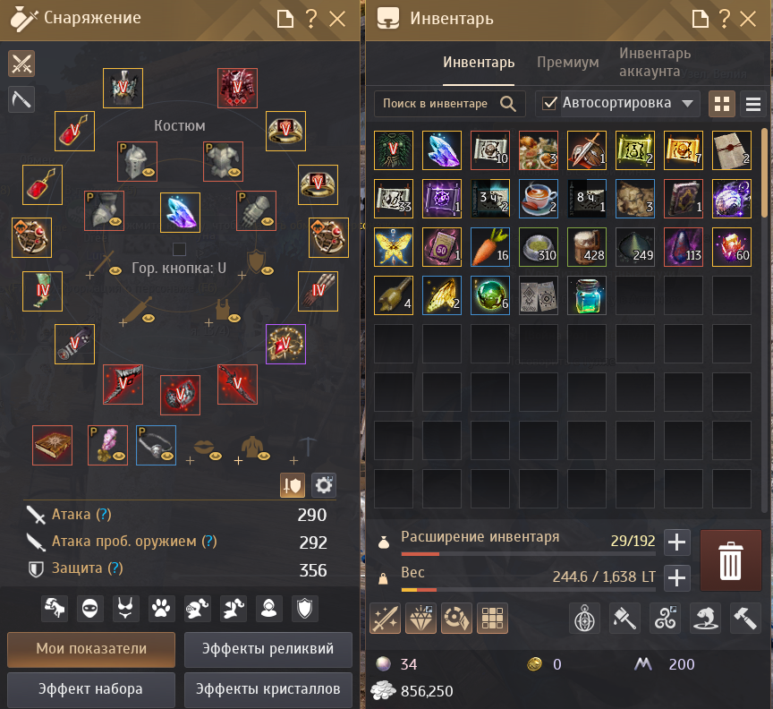Screen dimensions: 773x709
Task: Open the Премиум tab
Action: (567, 62)
